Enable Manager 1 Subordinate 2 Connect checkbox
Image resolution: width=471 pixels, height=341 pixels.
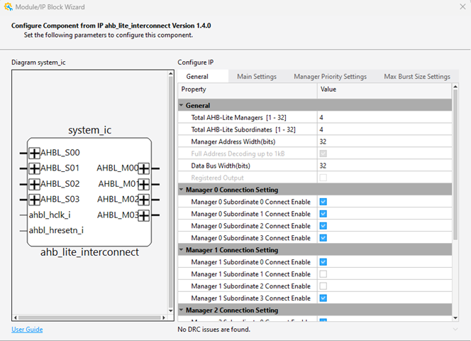(323, 286)
